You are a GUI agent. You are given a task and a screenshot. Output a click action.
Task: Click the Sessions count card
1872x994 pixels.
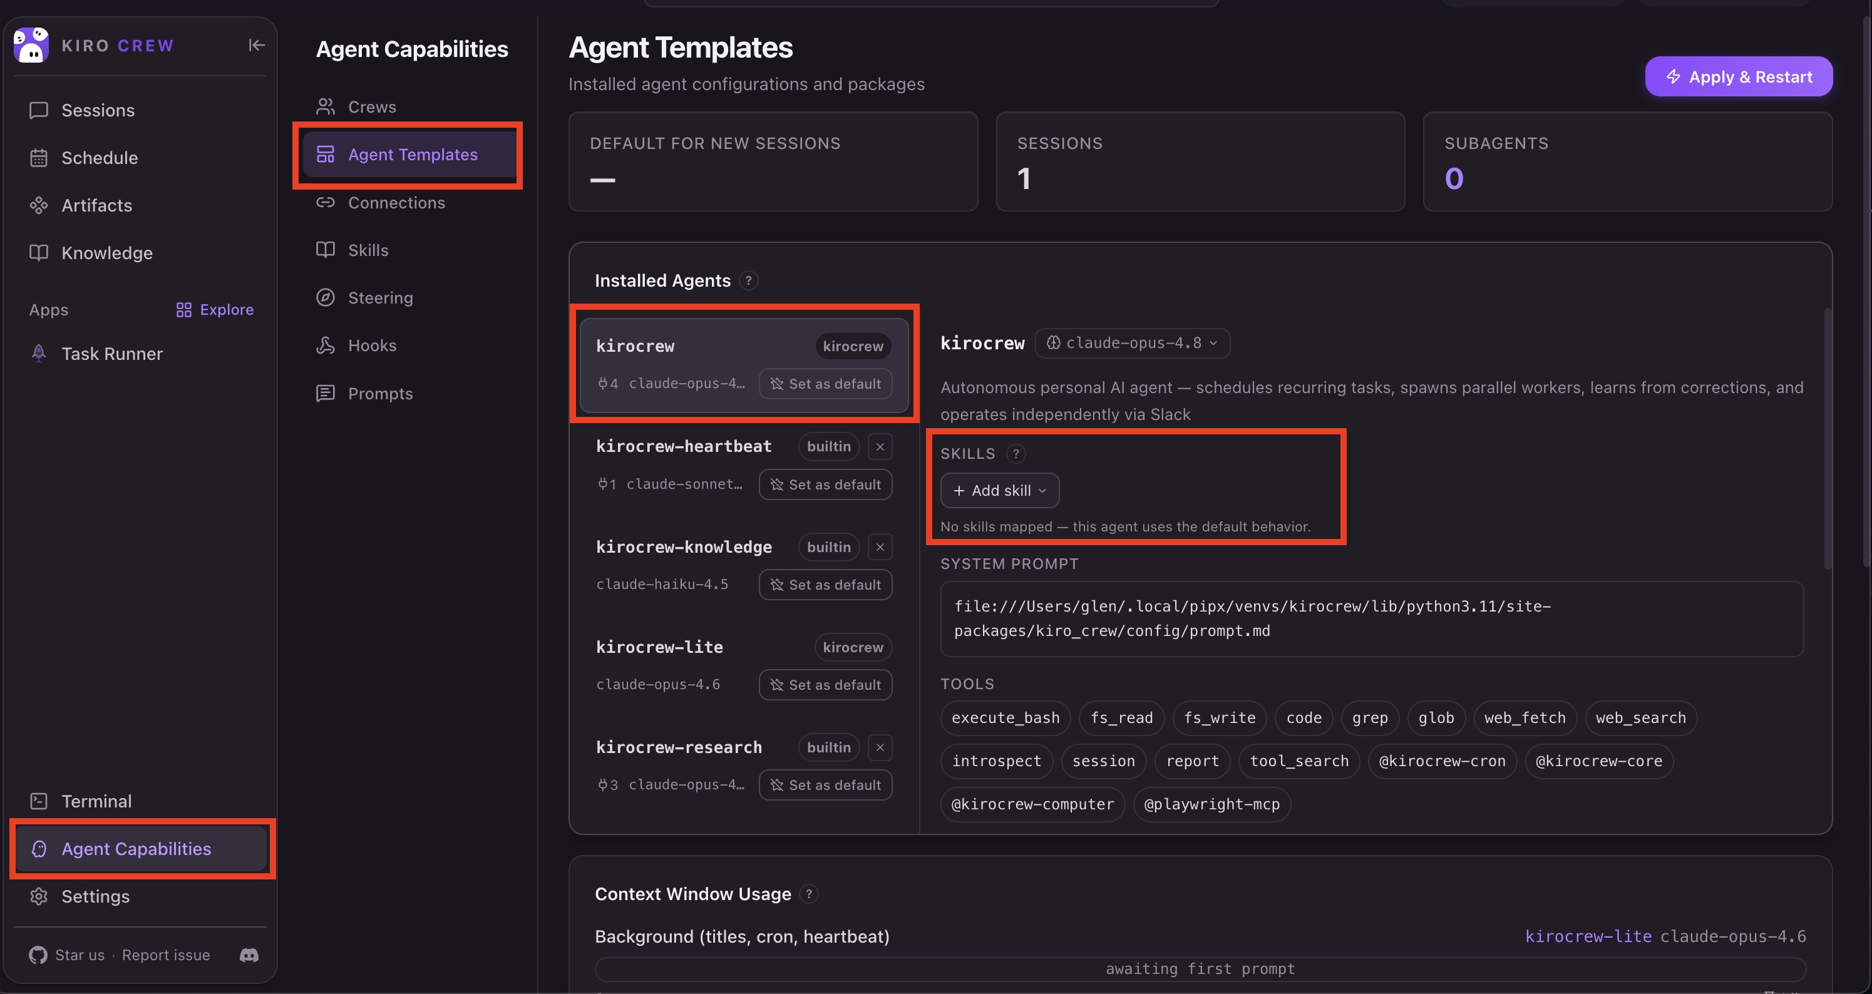1201,161
